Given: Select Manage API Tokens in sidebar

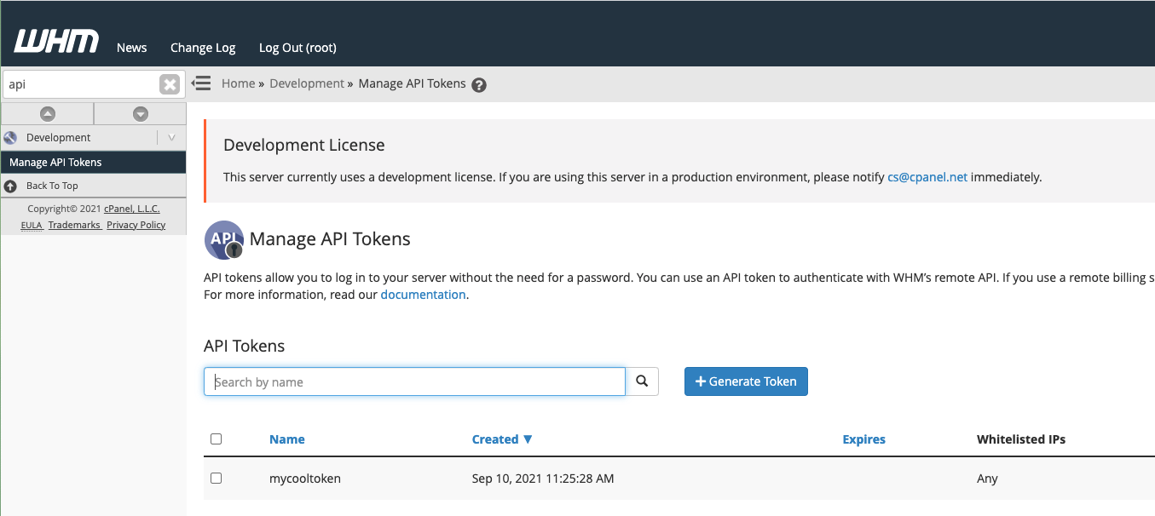Looking at the screenshot, I should point(93,162).
